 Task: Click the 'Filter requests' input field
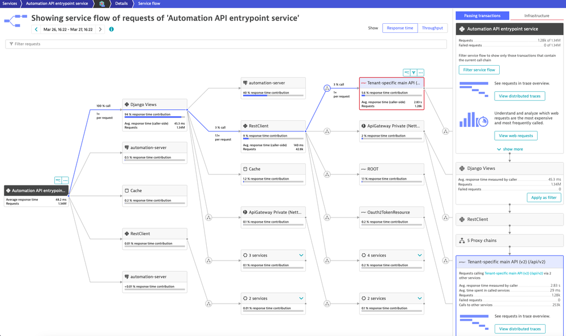[x=227, y=44]
